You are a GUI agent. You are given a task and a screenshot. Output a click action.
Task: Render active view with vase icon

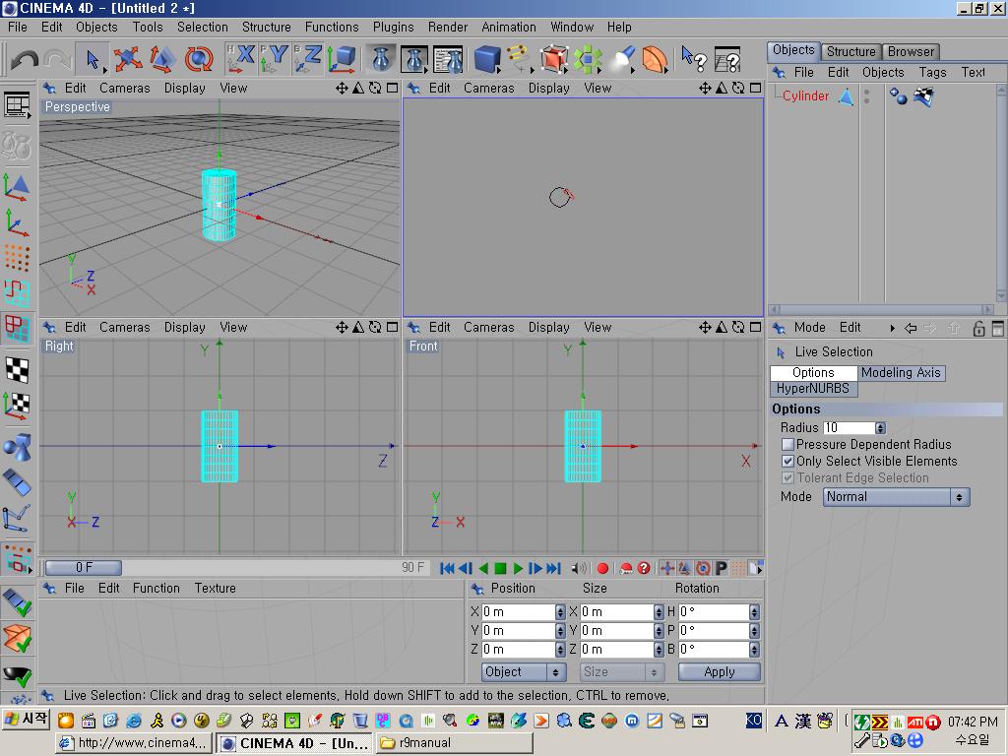381,58
